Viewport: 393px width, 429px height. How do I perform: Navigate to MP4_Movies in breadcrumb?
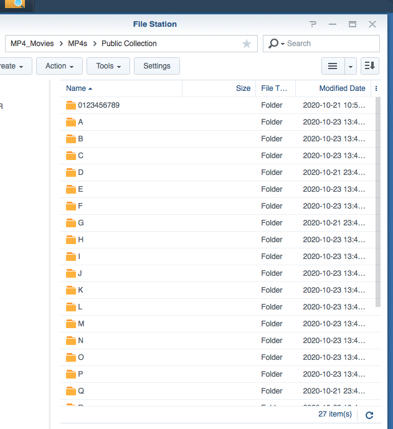coord(32,44)
